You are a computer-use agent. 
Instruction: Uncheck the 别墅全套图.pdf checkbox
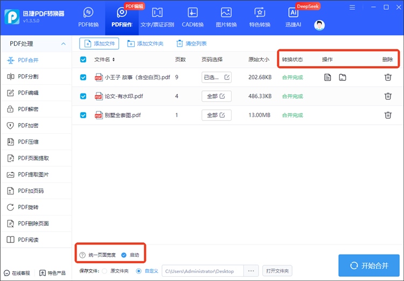[x=83, y=115]
